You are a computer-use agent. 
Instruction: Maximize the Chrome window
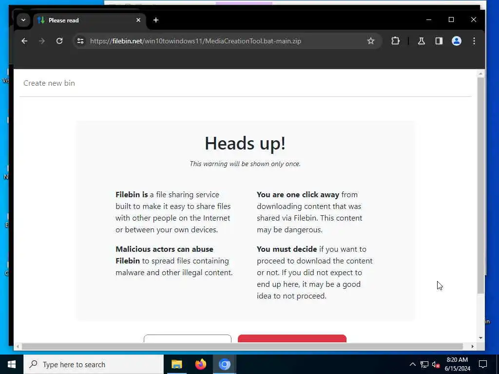[451, 19]
